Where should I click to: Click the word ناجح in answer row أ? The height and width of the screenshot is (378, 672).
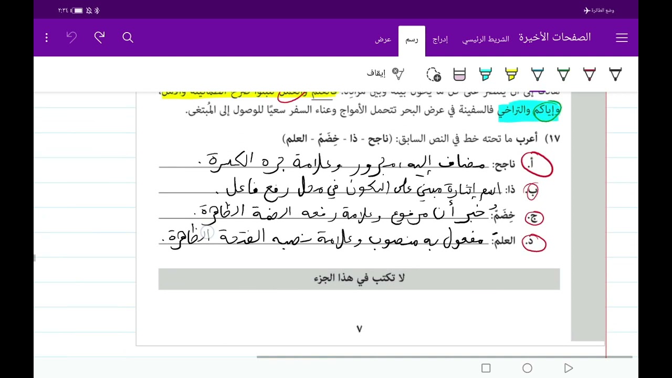point(505,165)
